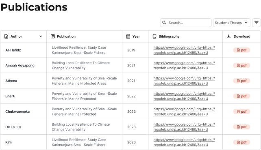
Task: Download pdf for De La Luz row
Action: point(241,127)
